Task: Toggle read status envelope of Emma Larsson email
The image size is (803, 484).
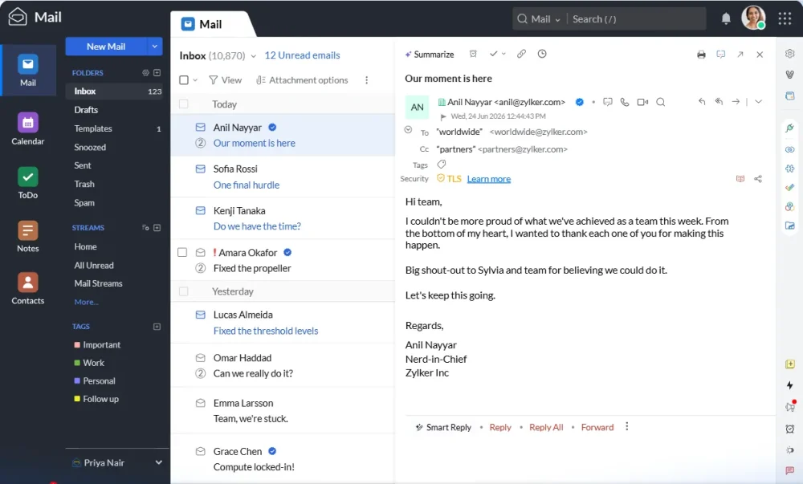Action: coord(201,403)
